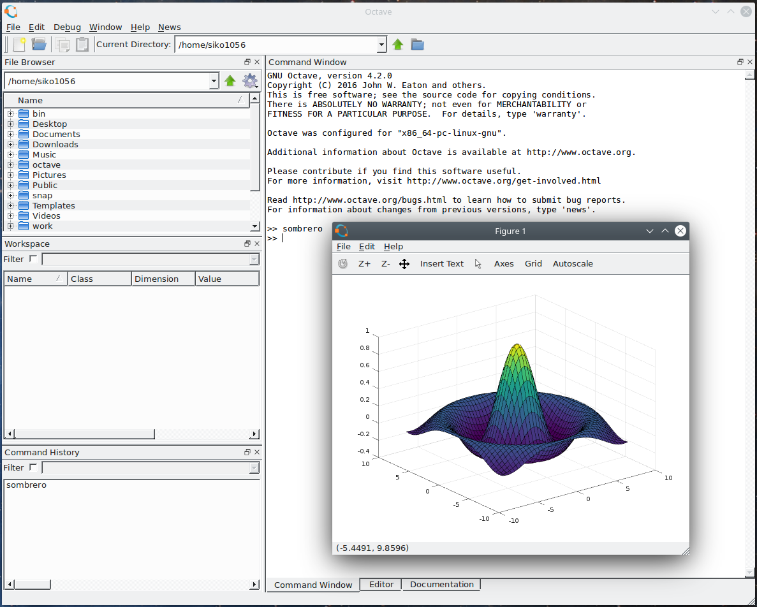
Task: Toggle Grid in the Figure 1 toolbar
Action: point(533,263)
